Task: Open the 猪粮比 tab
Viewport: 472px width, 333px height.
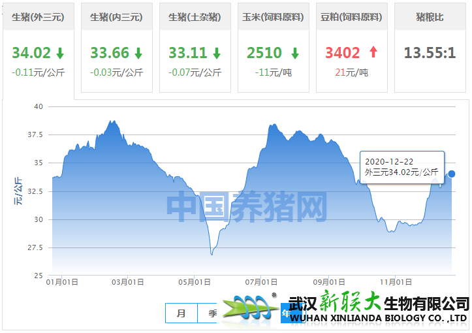Action: (430, 17)
